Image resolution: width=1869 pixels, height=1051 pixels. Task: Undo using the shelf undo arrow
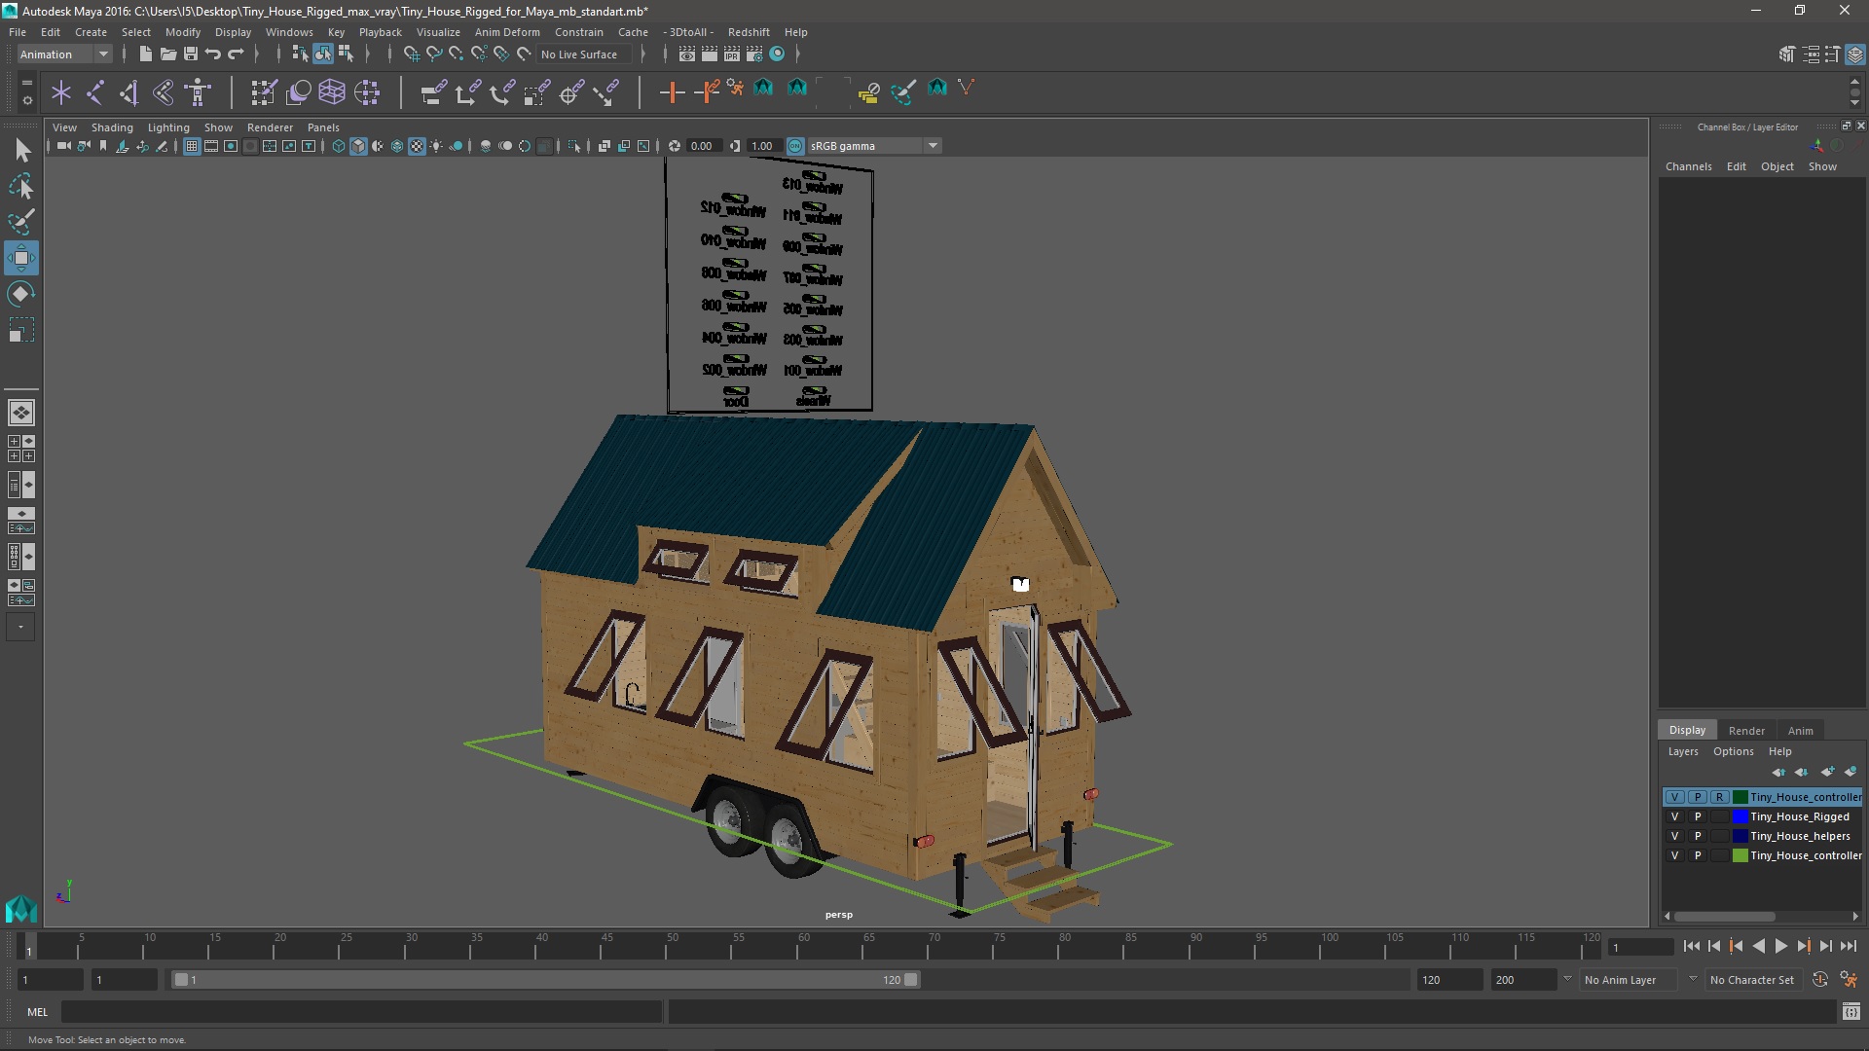(x=213, y=54)
